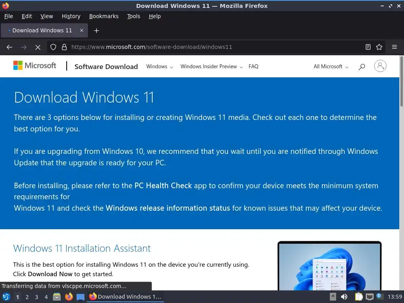Sign in via account avatar icon
This screenshot has height=303, width=404.
point(380,66)
